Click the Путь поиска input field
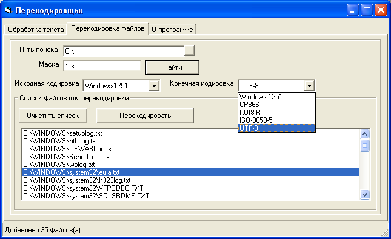 124,51
